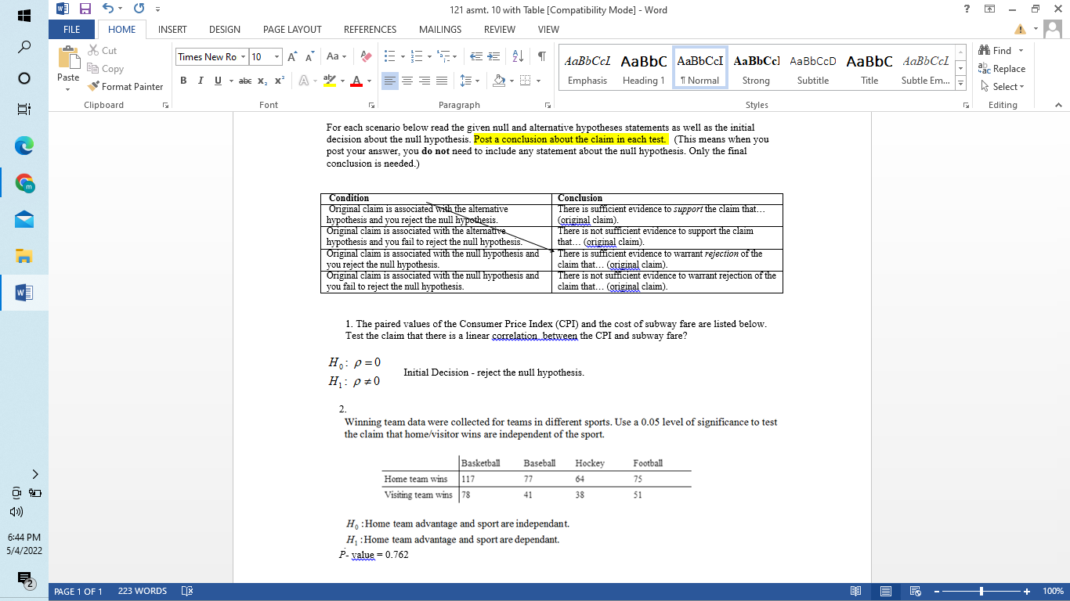Open line spacing dropdown
The width and height of the screenshot is (1070, 601).
point(468,81)
